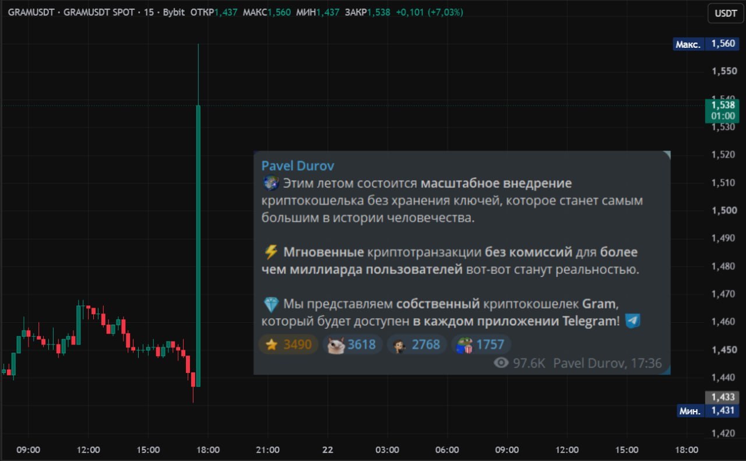Click the star reaction with 3490
The width and height of the screenshot is (746, 461).
[288, 344]
